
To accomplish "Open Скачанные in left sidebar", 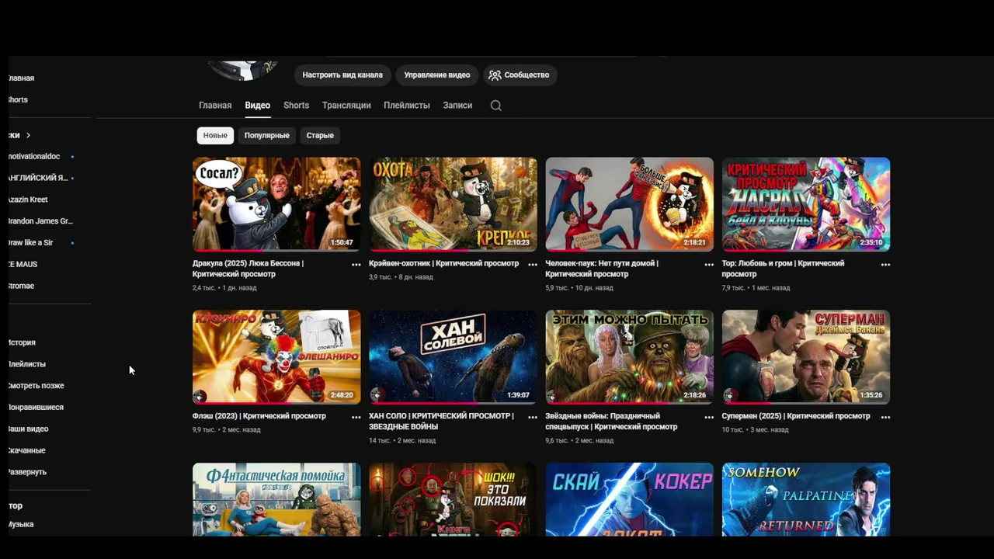I will coord(27,451).
